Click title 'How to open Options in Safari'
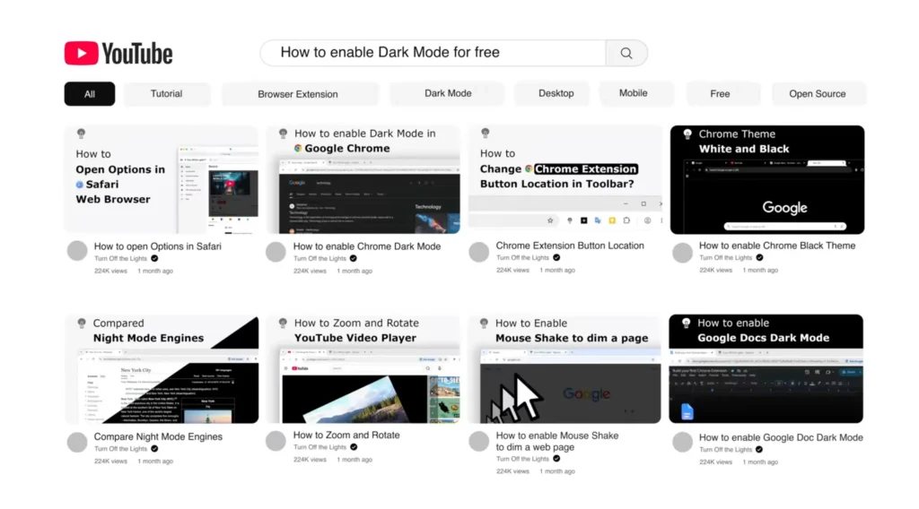Image resolution: width=919 pixels, height=509 pixels. pos(158,246)
